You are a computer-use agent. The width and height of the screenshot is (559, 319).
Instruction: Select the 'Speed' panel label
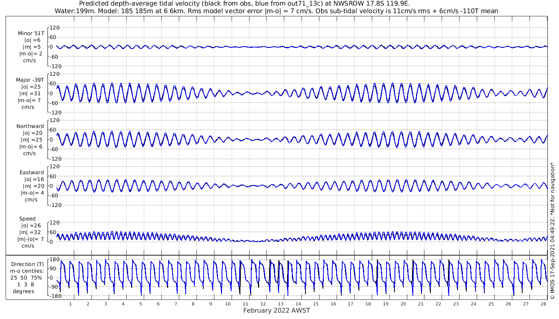(x=28, y=219)
